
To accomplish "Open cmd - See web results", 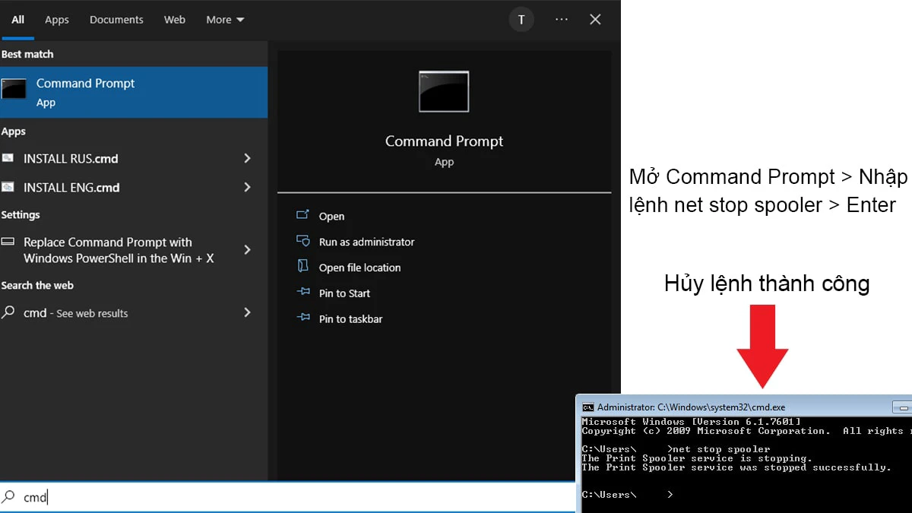I will click(75, 313).
